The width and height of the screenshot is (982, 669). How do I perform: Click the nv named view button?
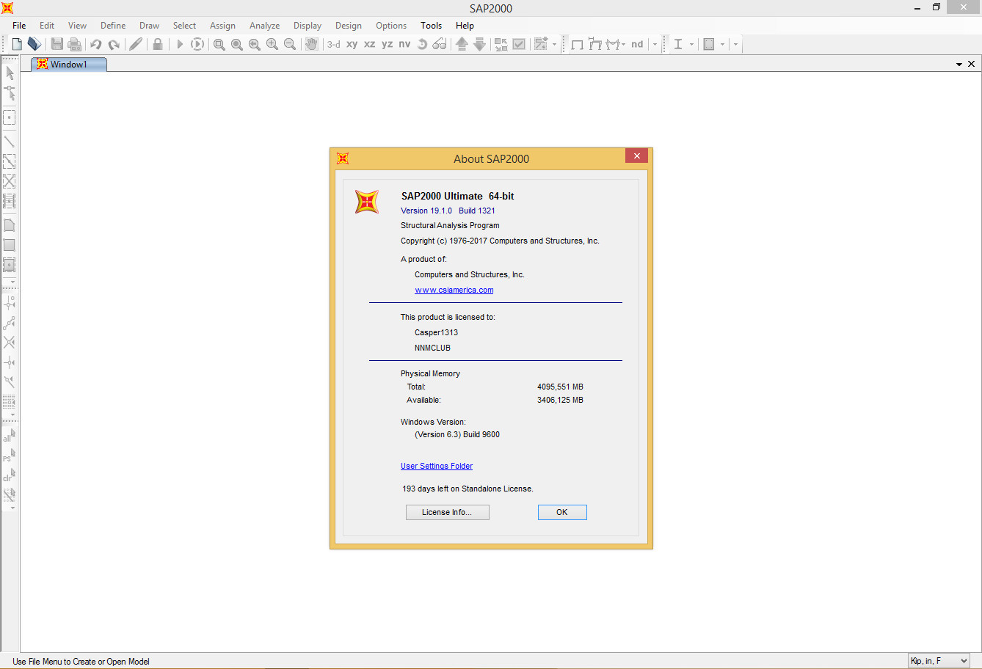(404, 44)
